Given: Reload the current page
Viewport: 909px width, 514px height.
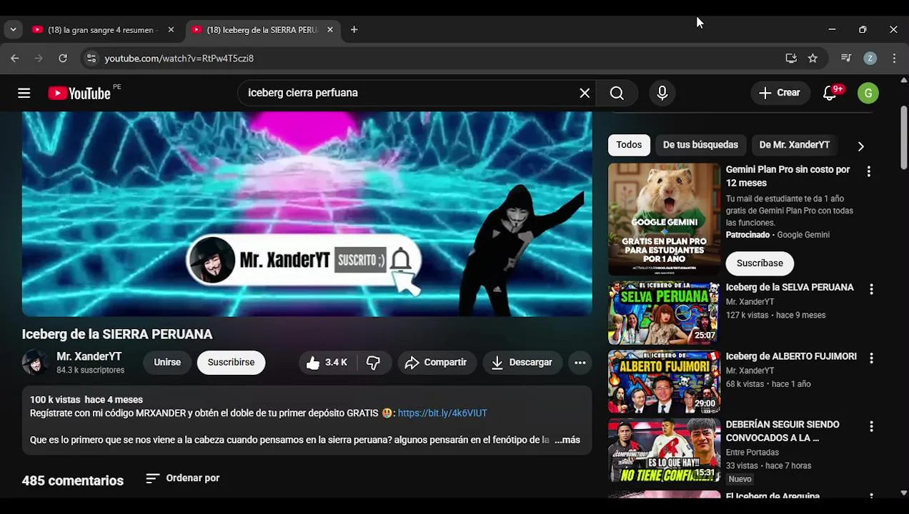Looking at the screenshot, I should 63,59.
